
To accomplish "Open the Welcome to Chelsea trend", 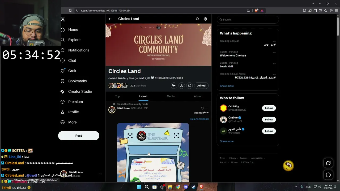I will [x=233, y=55].
